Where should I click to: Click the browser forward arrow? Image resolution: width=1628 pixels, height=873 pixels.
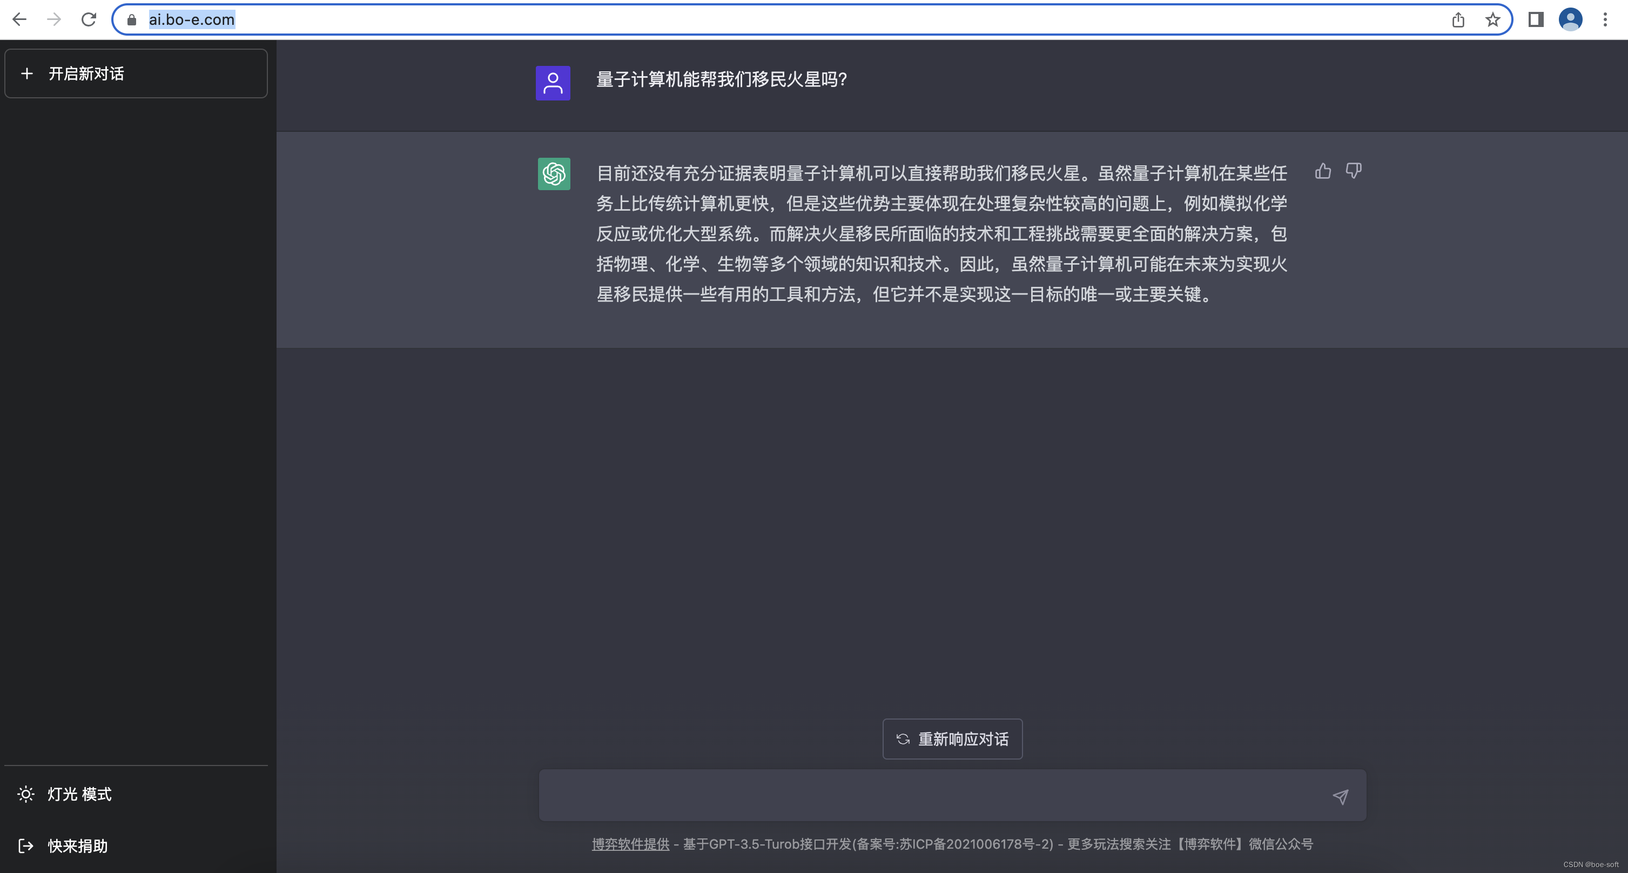55,19
